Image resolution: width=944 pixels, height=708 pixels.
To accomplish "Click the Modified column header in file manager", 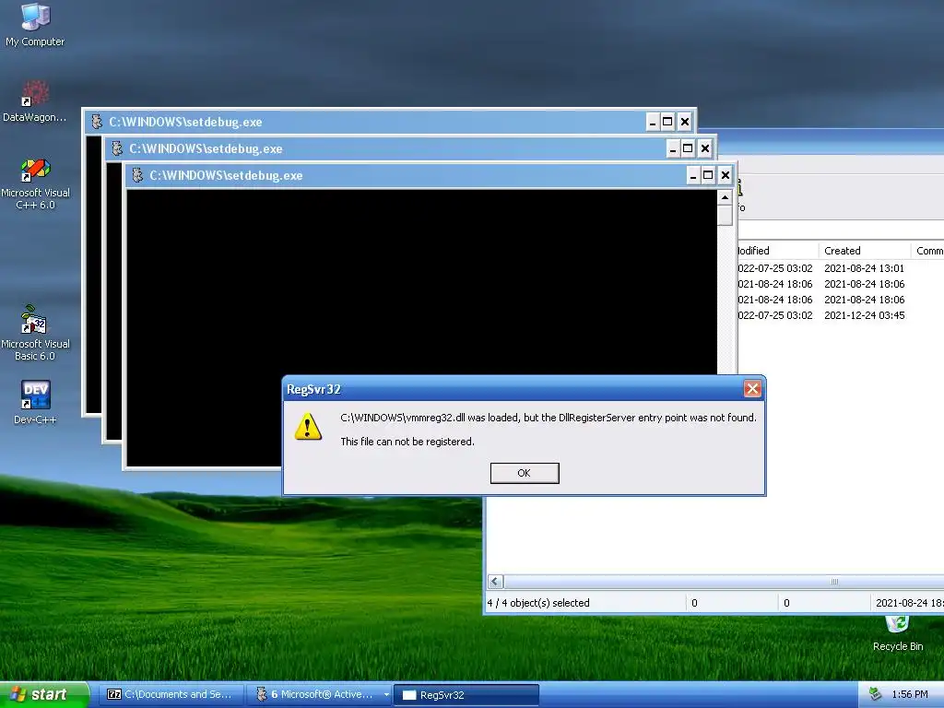I will (778, 251).
